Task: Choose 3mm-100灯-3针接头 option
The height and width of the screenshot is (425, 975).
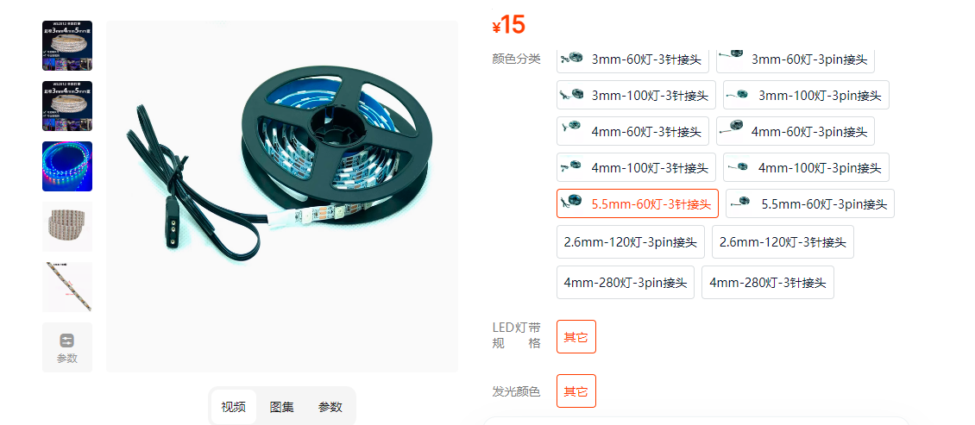Action: coord(636,95)
